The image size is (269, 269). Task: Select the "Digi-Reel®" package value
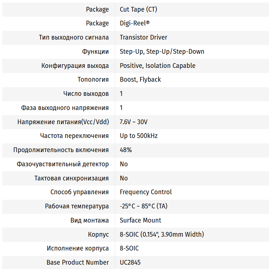pyautogui.click(x=134, y=23)
